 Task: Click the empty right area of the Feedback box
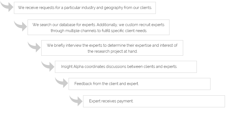(175, 84)
